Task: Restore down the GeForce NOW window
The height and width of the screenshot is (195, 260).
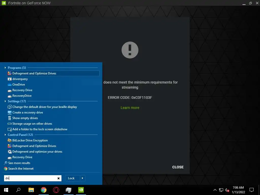Action: 250,3
